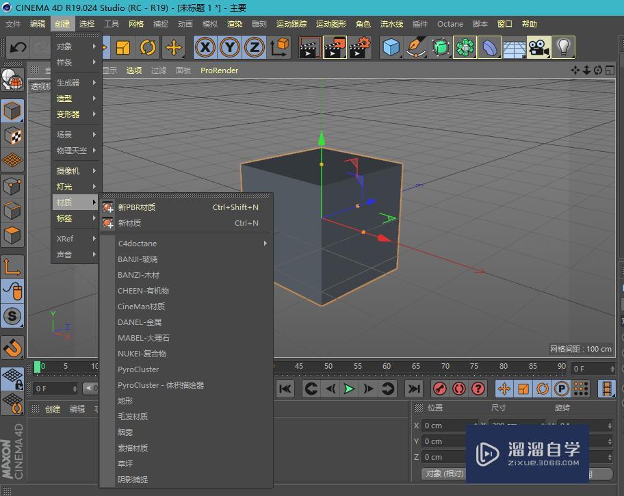The width and height of the screenshot is (624, 496).
Task: Expand 标签 submenu
Action: (76, 218)
